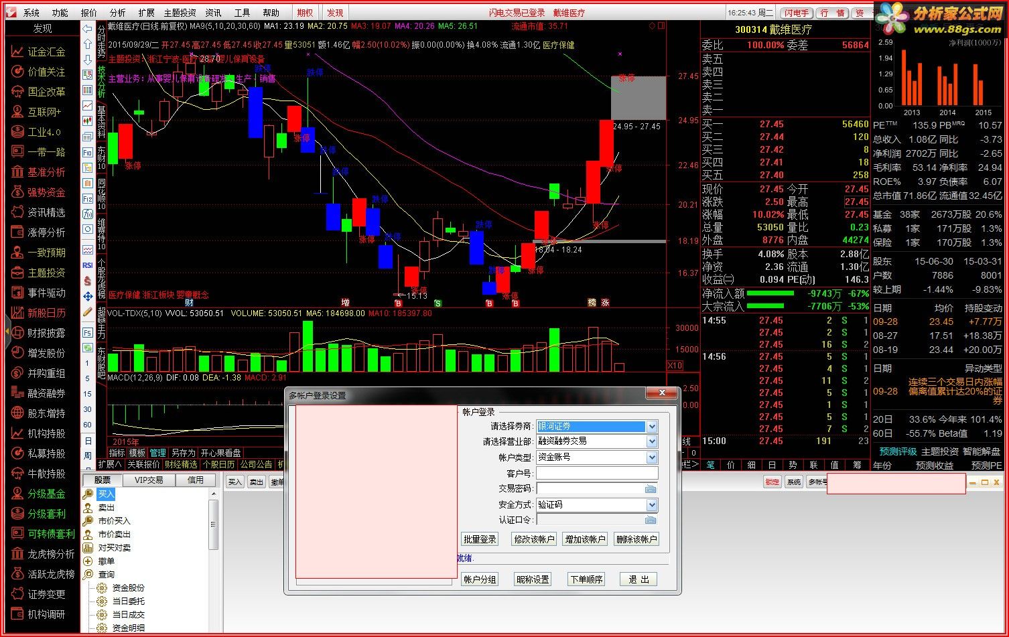1009x637 pixels.
Task: Click 下单顺序 button
Action: (586, 579)
